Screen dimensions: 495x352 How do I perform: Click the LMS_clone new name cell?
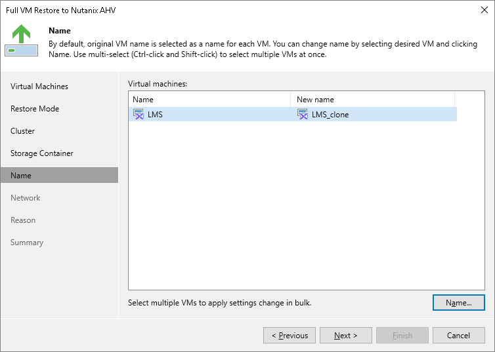[330, 114]
